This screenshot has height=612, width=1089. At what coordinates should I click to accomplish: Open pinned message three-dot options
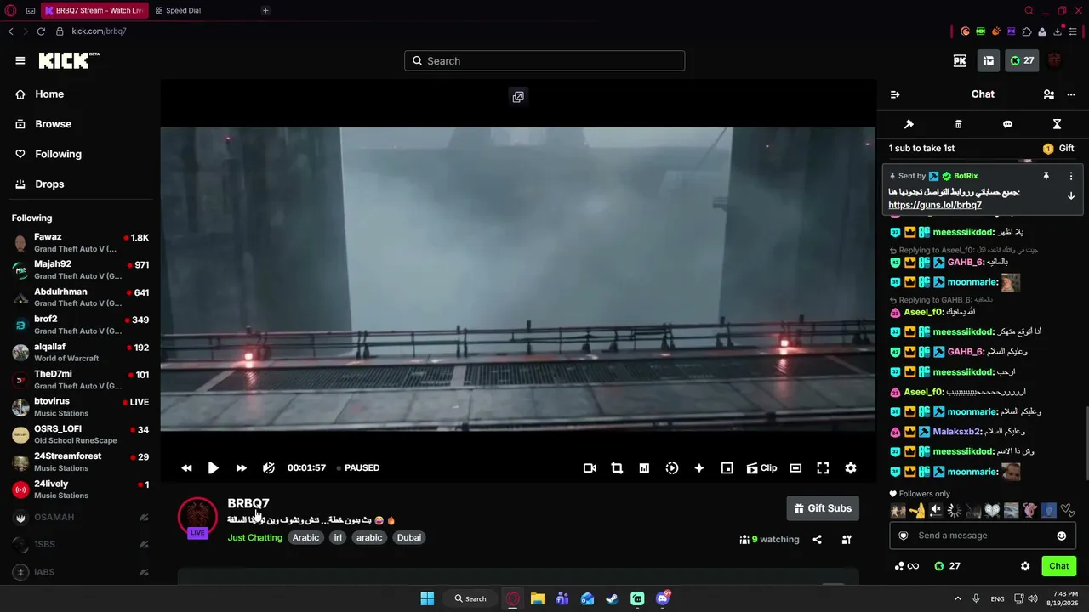click(1071, 176)
